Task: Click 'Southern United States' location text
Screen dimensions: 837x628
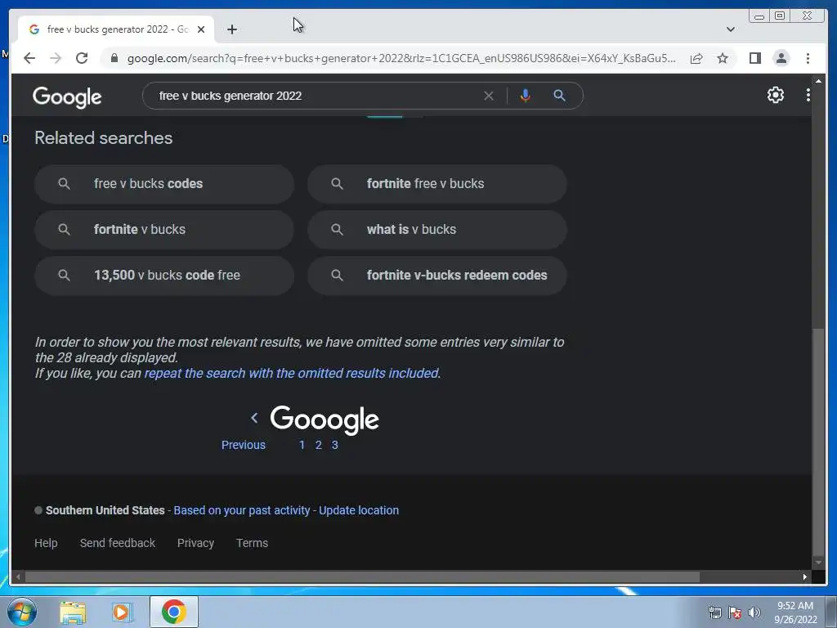Action: 105,510
